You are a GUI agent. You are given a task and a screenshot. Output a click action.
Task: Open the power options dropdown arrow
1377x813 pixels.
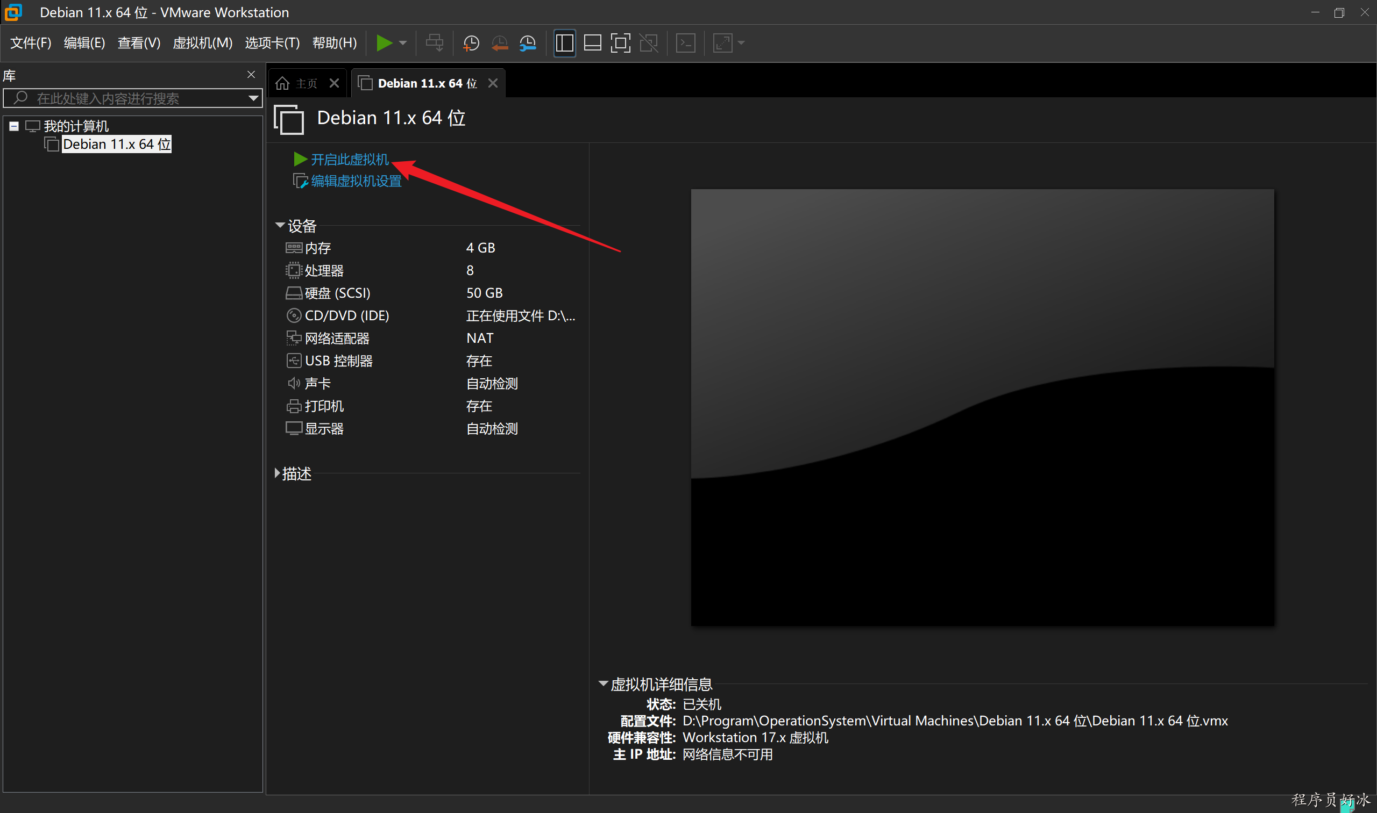[x=403, y=43]
